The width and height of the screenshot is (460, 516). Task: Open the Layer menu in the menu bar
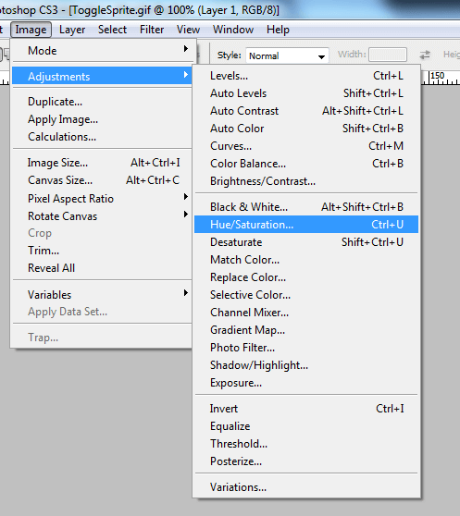tap(72, 30)
